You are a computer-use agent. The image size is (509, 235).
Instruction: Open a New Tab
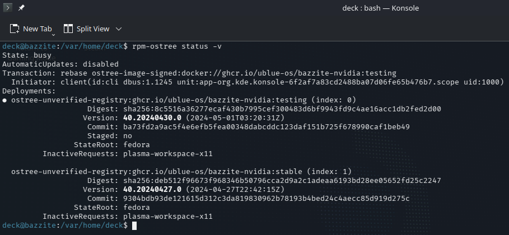[32, 29]
